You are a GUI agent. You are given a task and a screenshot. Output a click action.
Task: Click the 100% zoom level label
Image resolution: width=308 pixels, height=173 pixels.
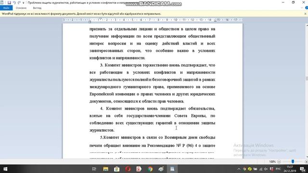click(x=272, y=161)
